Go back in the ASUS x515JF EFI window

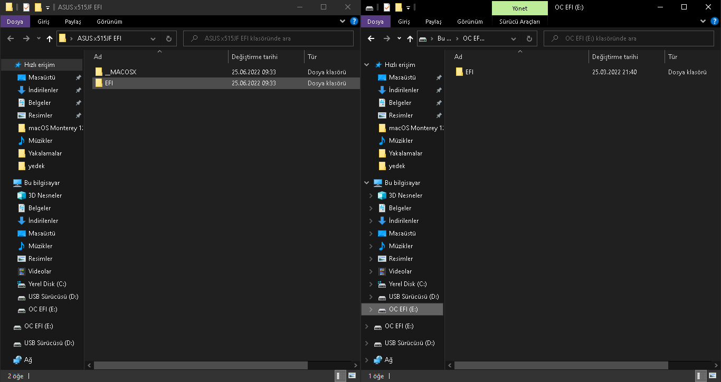pyautogui.click(x=11, y=38)
